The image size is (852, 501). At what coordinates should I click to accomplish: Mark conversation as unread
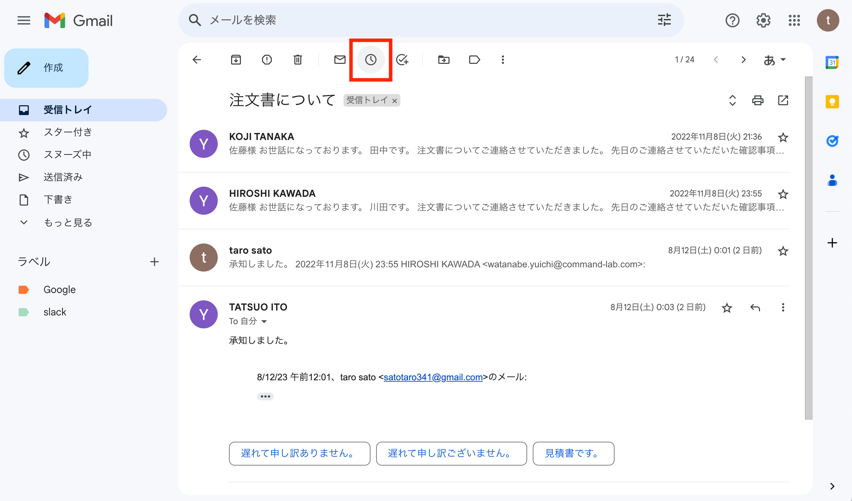pyautogui.click(x=340, y=60)
